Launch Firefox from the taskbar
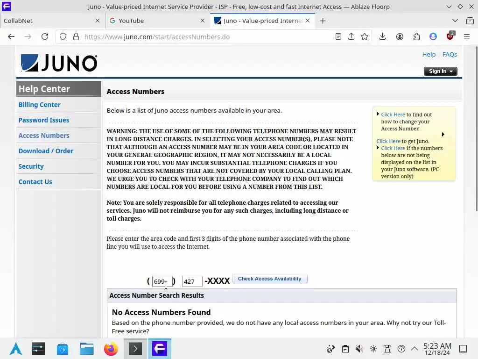The height and width of the screenshot is (359, 478). click(111, 349)
